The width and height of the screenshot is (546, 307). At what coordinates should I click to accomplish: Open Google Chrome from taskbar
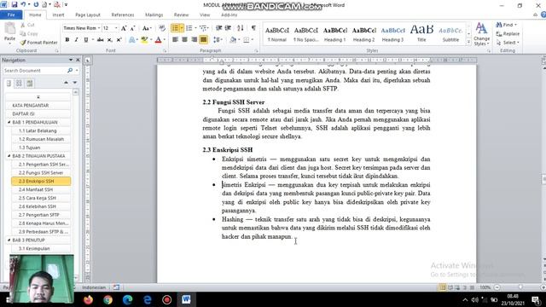tap(108, 299)
